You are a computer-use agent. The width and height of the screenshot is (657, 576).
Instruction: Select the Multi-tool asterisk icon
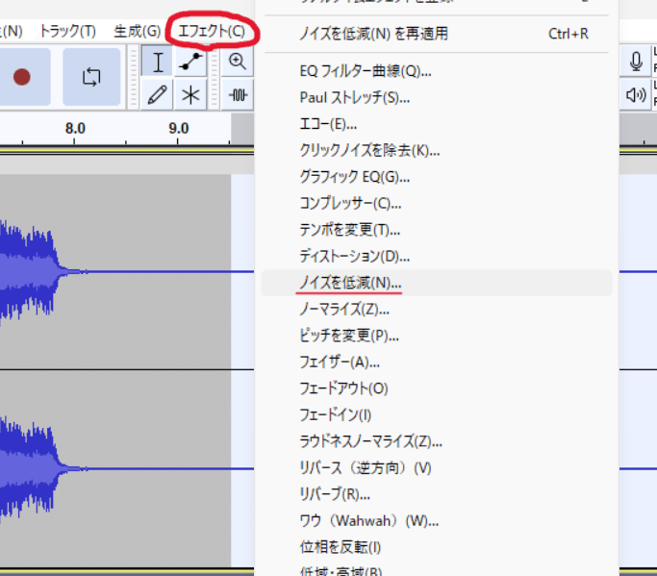[x=190, y=94]
